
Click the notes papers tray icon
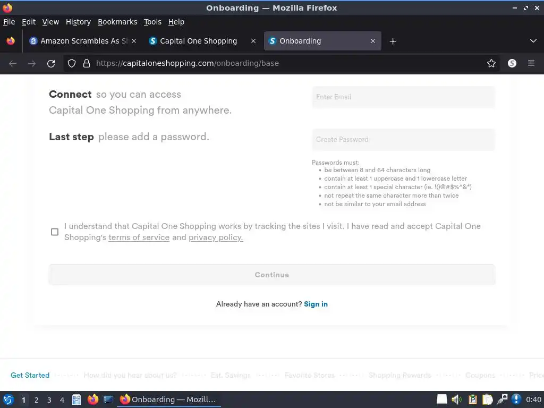[488, 399]
